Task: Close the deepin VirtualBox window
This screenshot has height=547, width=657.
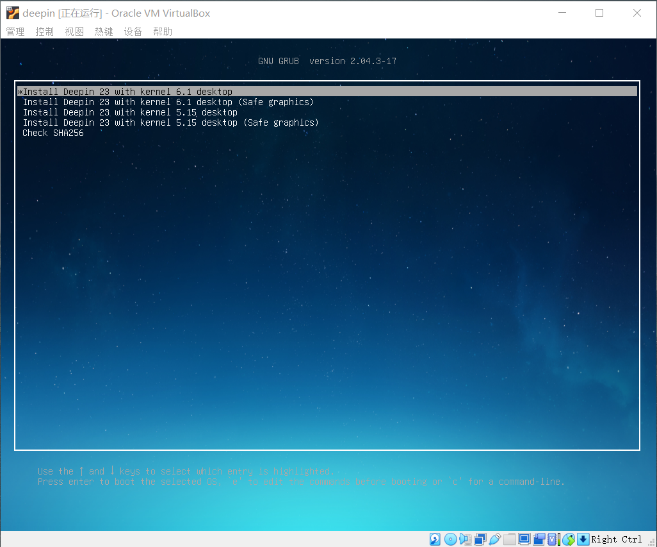Action: point(637,13)
